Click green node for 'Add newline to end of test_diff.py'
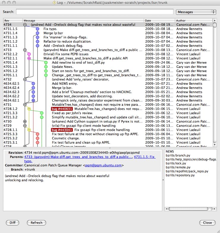The height and width of the screenshot is (233, 220). pyautogui.click(x=46, y=62)
